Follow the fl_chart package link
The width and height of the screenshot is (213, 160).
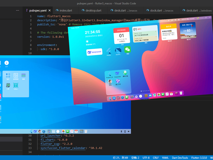click(x=47, y=140)
